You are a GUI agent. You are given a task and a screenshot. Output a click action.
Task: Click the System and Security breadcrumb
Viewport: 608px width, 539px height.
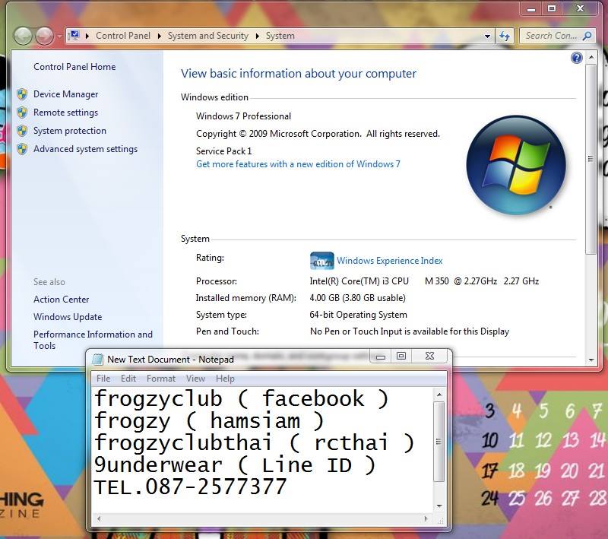(x=207, y=36)
